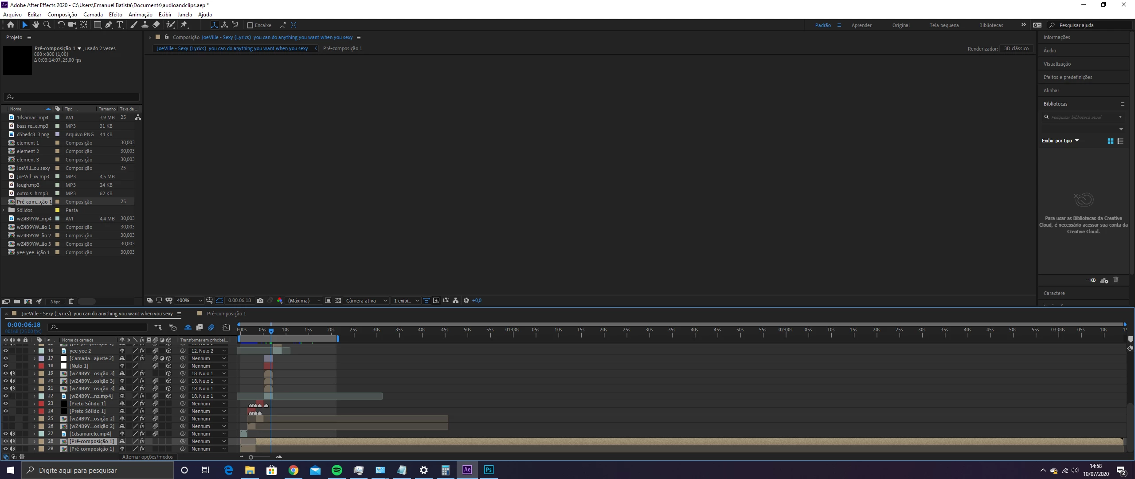Select the Pen tool in toolbar
This screenshot has width=1135, height=479.
coord(108,25)
